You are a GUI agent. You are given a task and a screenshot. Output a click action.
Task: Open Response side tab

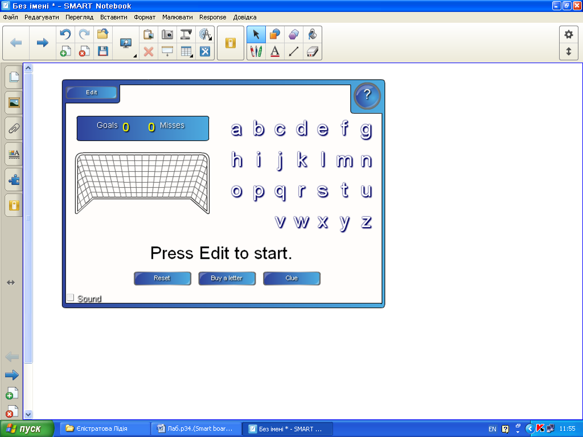(14, 205)
